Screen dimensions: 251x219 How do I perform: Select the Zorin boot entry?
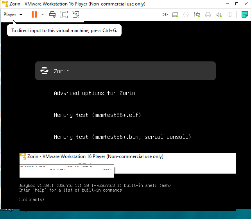pyautogui.click(x=125, y=71)
